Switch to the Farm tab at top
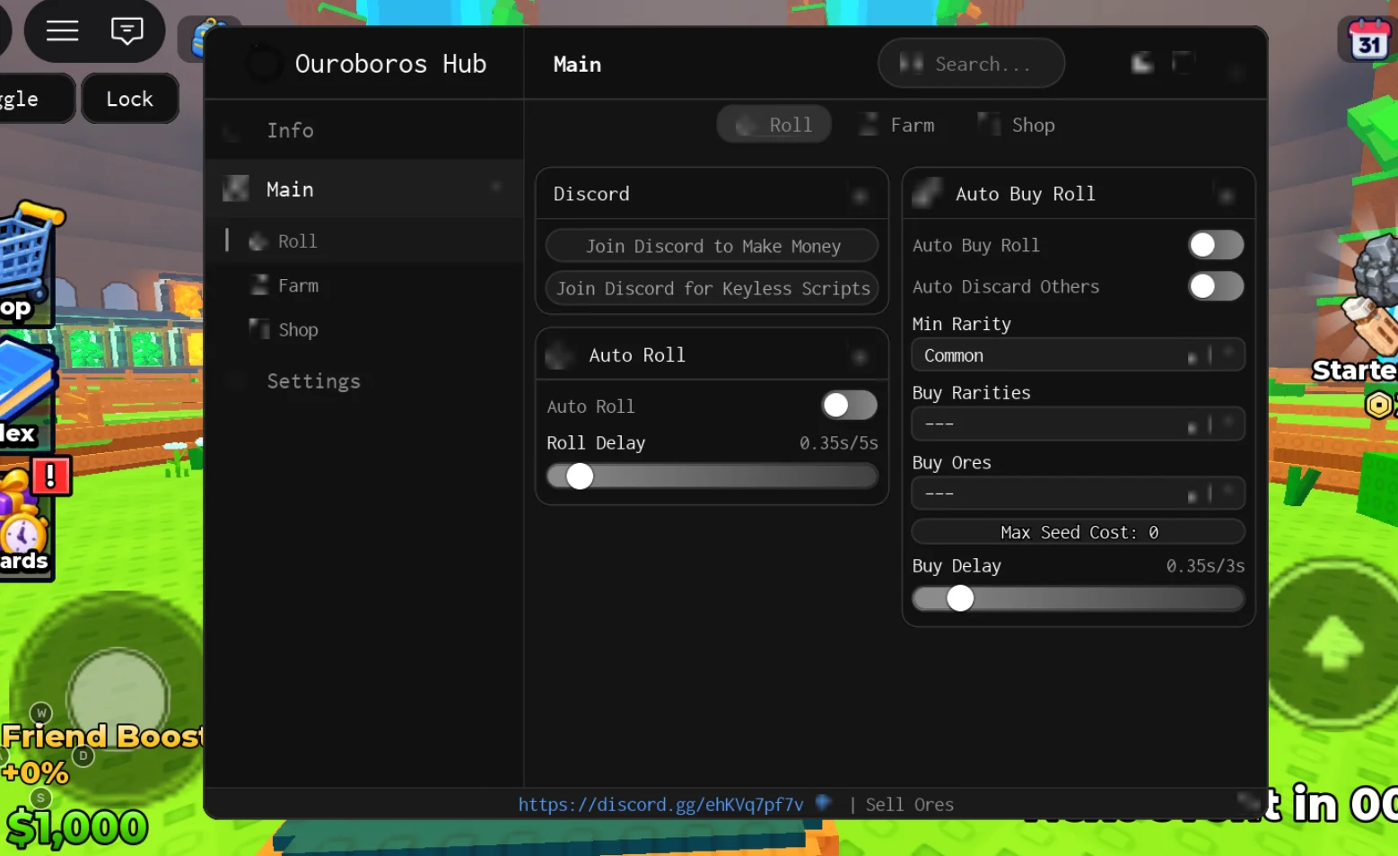 click(896, 125)
